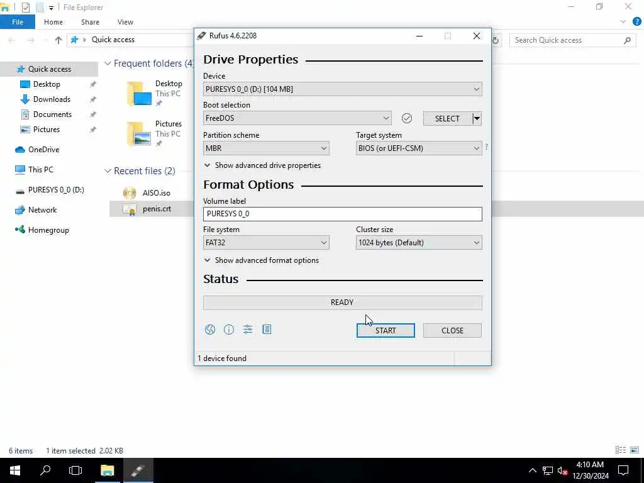Open Rufus language selection globe icon

tap(210, 330)
